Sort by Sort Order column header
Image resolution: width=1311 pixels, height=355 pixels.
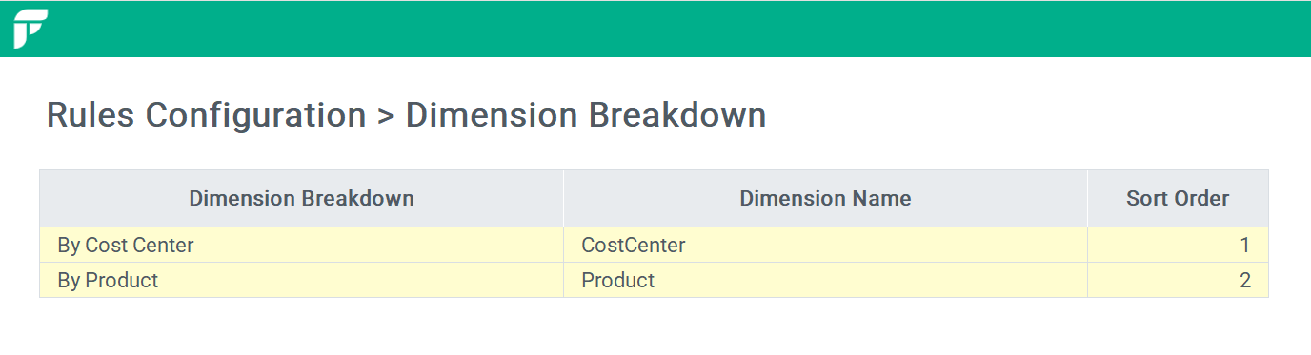(1178, 199)
